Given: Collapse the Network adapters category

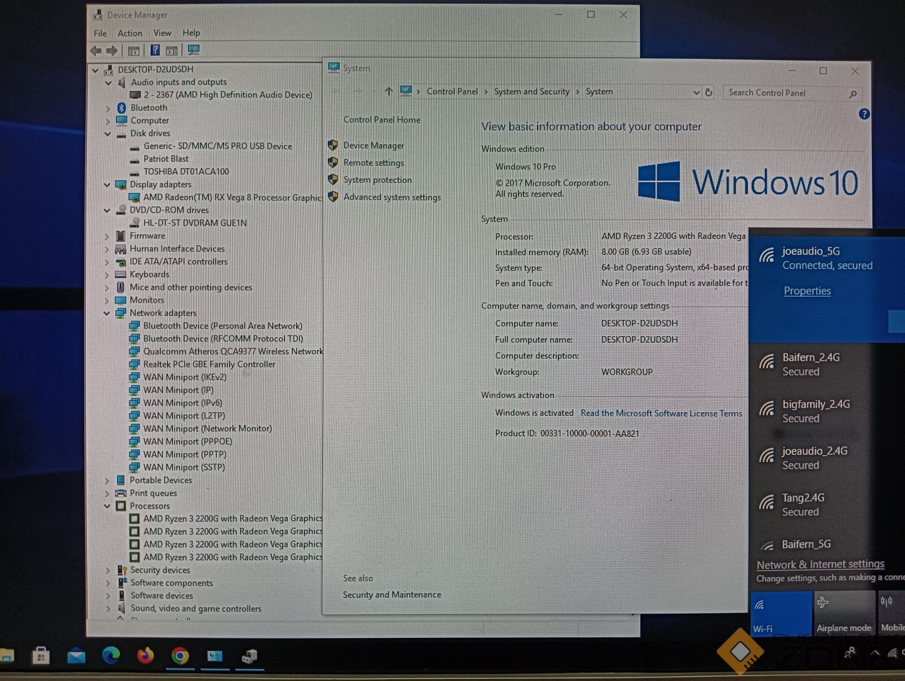Looking at the screenshot, I should (107, 313).
